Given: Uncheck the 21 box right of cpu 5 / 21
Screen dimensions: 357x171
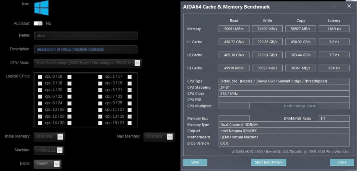Looking at the screenshot, I should 130,90.
